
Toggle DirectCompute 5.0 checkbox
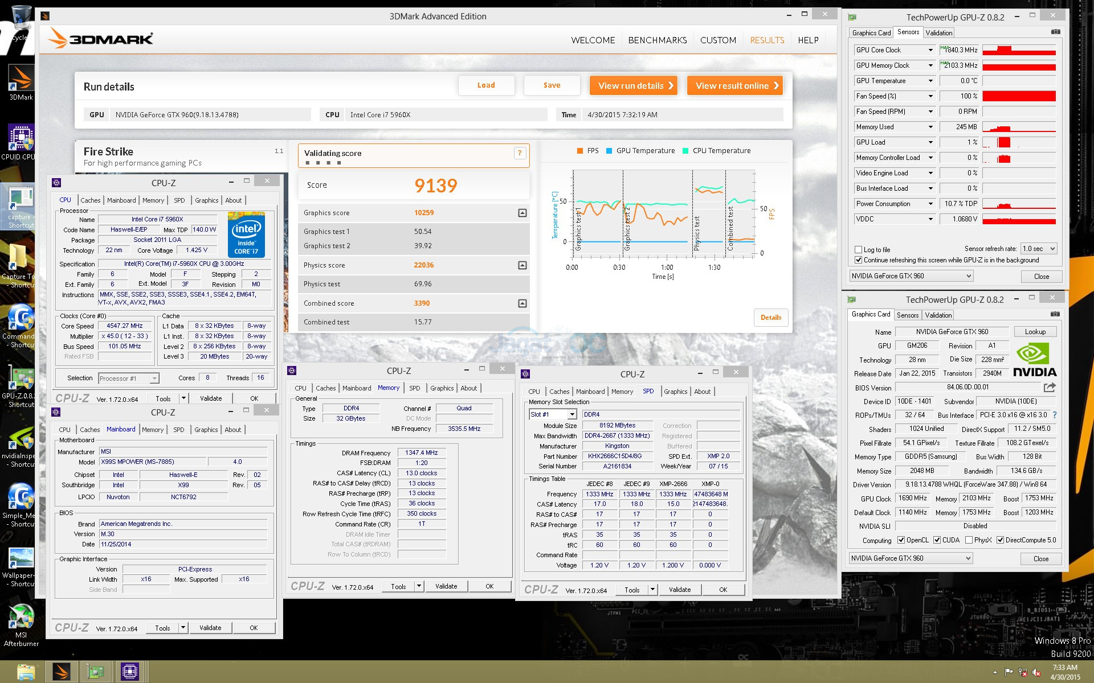pos(1000,540)
